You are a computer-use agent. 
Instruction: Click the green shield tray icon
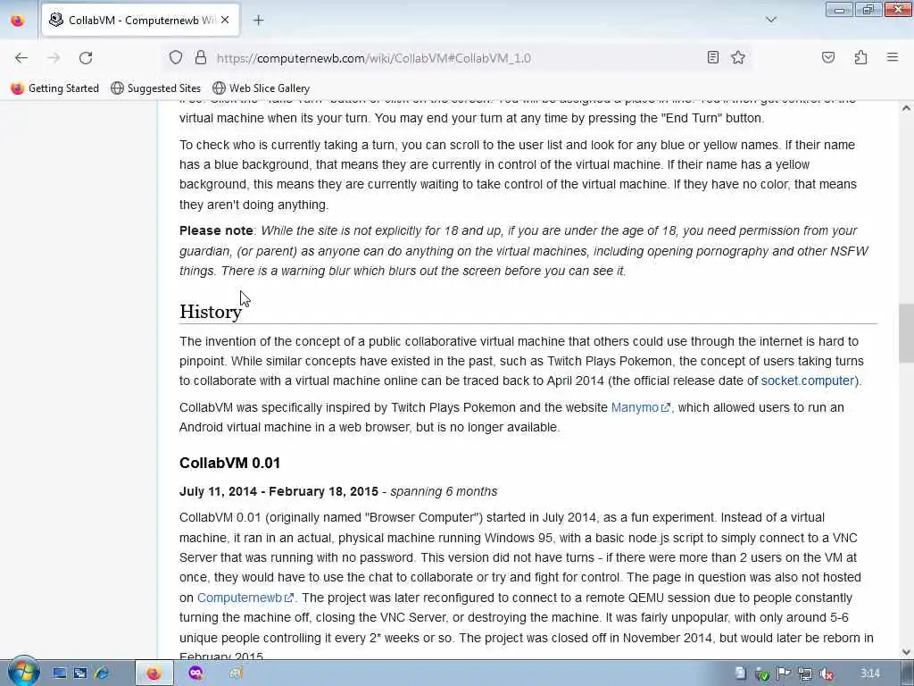[762, 674]
